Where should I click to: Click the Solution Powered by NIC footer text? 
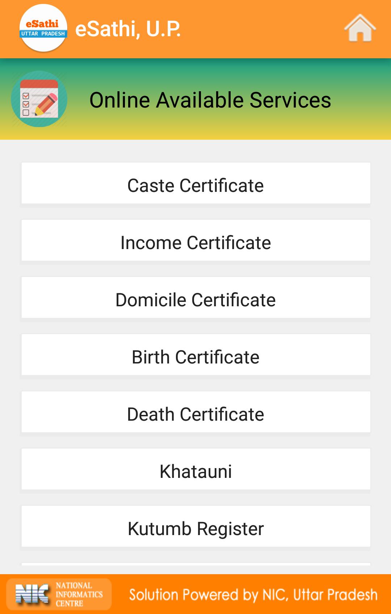pyautogui.click(x=253, y=595)
